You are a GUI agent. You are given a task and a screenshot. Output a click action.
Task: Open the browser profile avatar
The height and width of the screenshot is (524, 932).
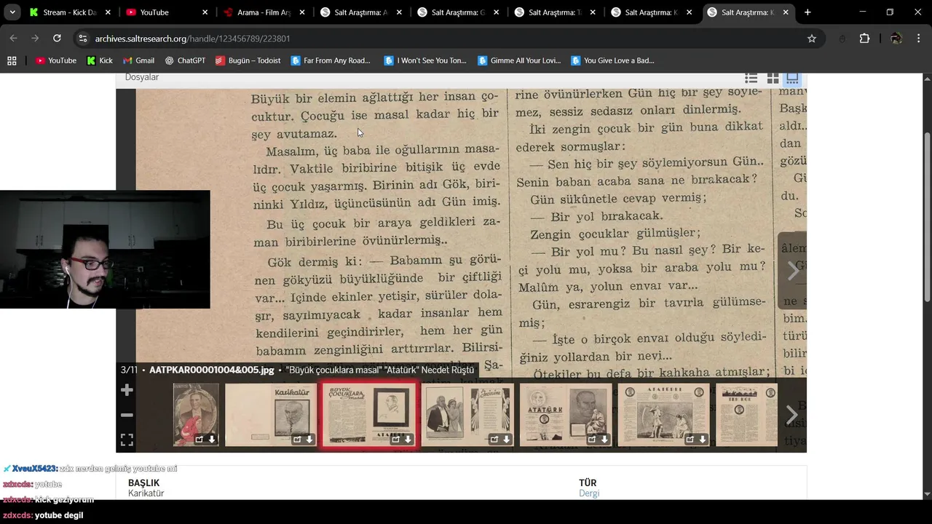pyautogui.click(x=896, y=39)
